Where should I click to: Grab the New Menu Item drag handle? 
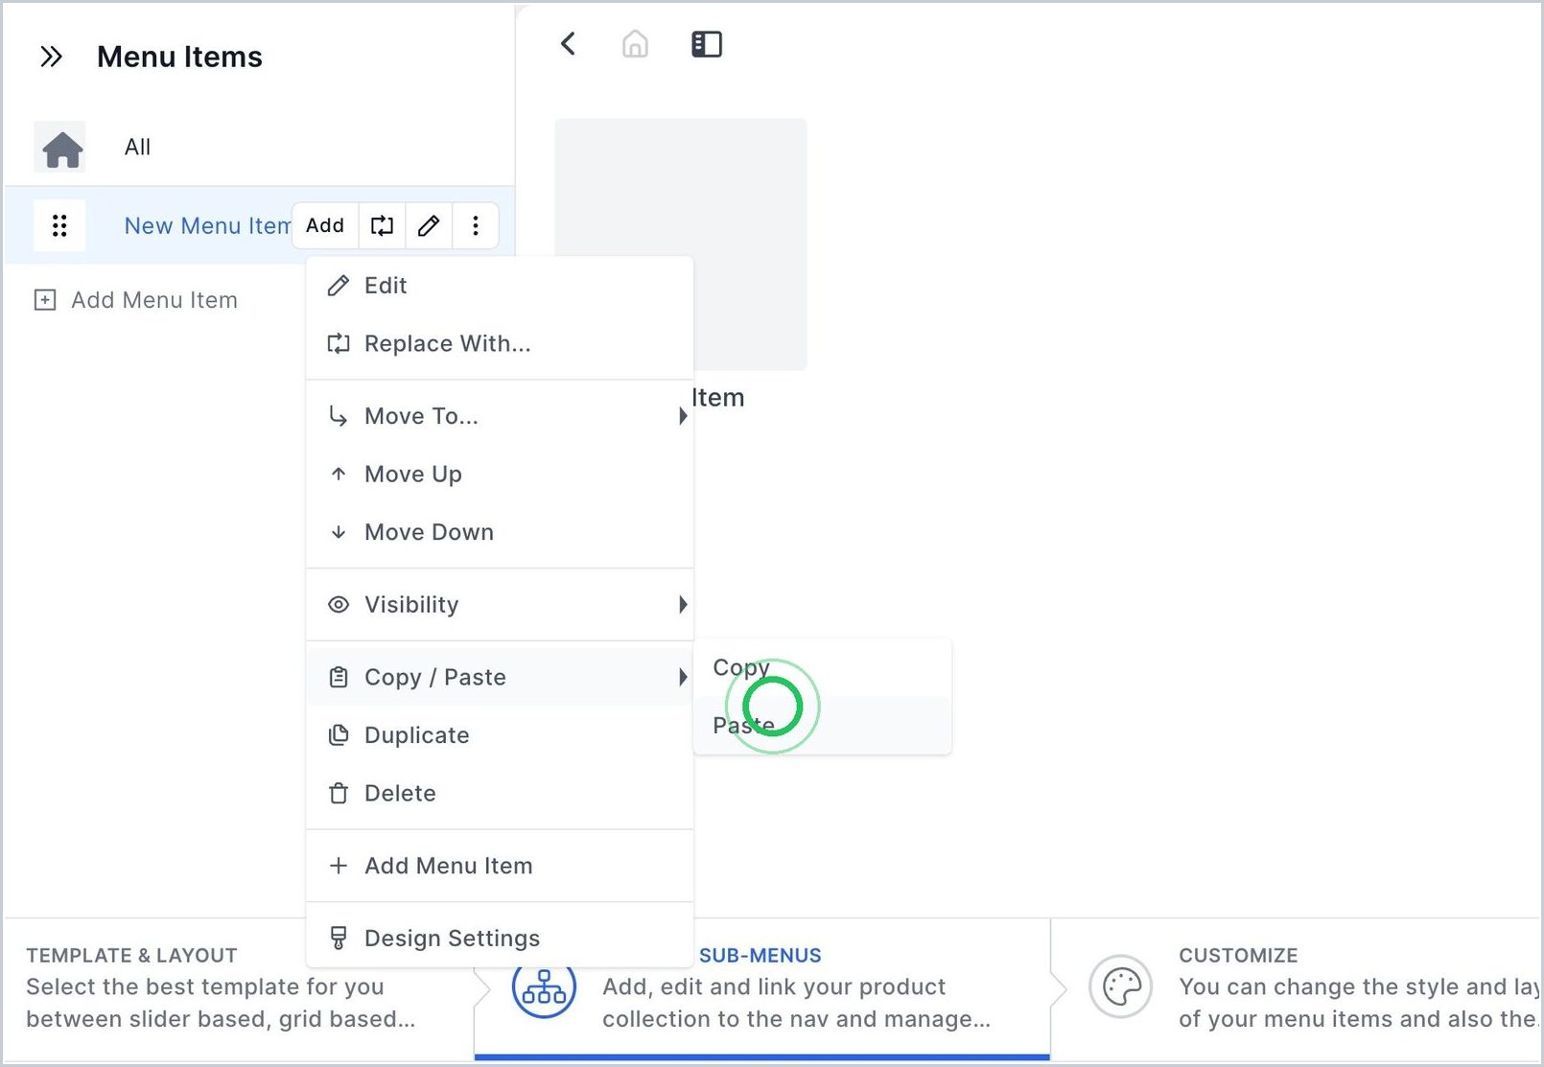click(x=59, y=225)
